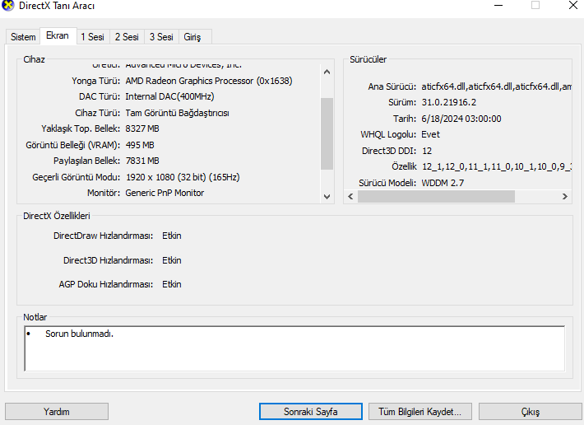Click the Çıkış button
584x425 pixels.
coord(531,412)
